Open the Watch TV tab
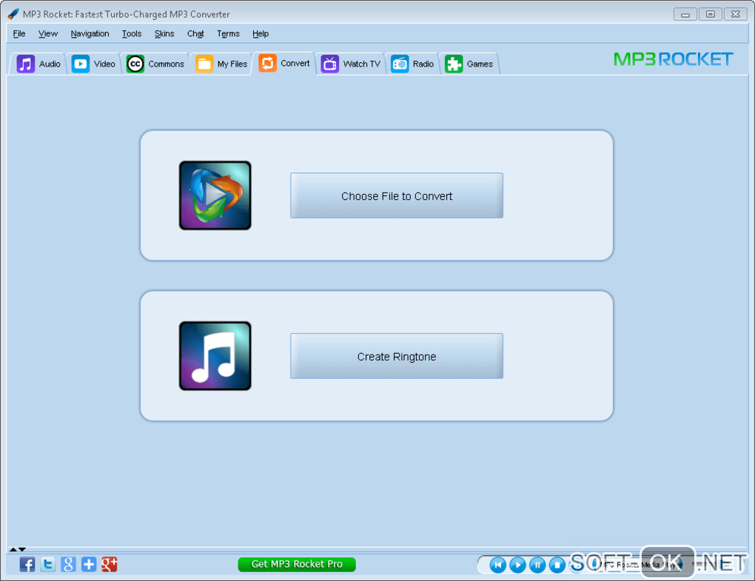This screenshot has height=581, width=755. tap(351, 64)
